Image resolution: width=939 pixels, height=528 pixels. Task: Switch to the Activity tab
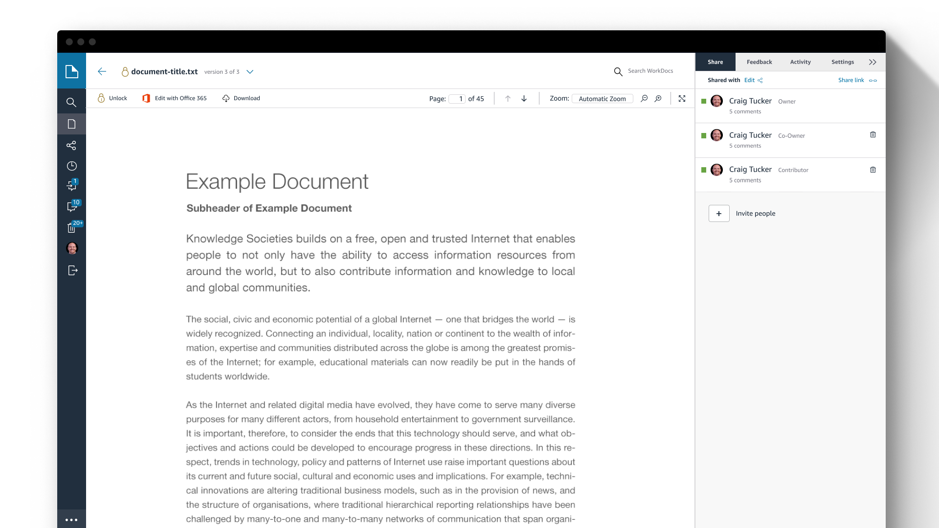pos(800,62)
